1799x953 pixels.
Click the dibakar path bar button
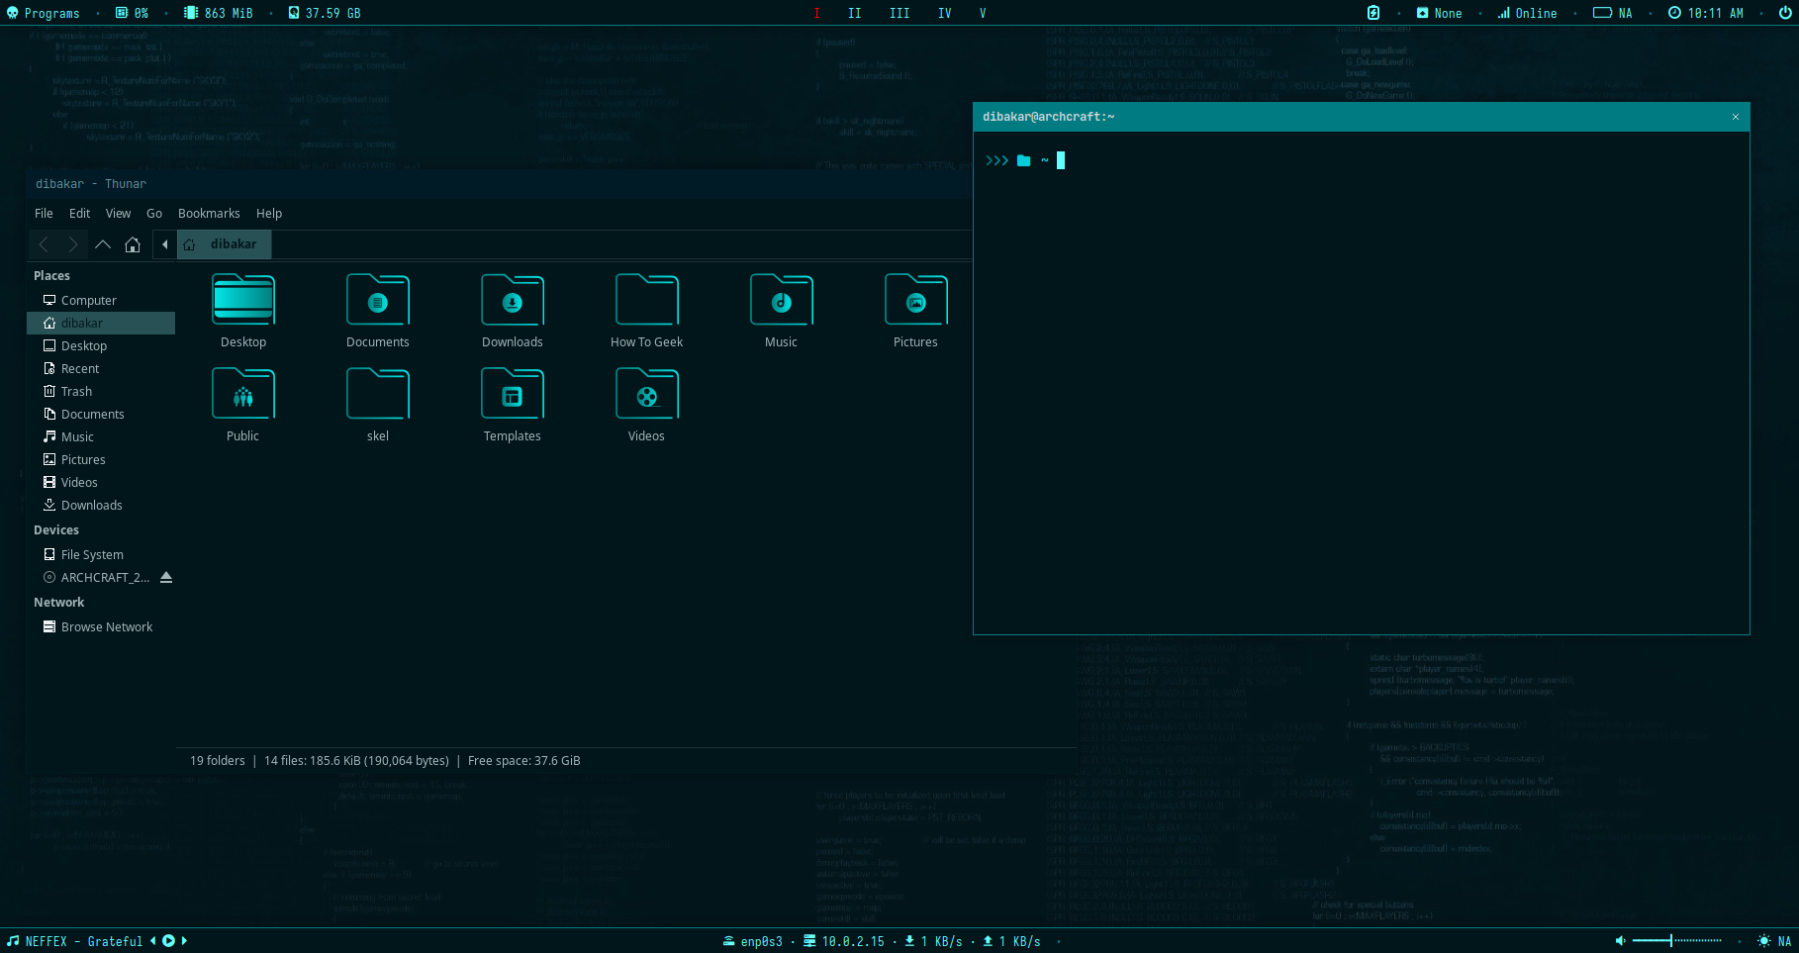(x=225, y=244)
